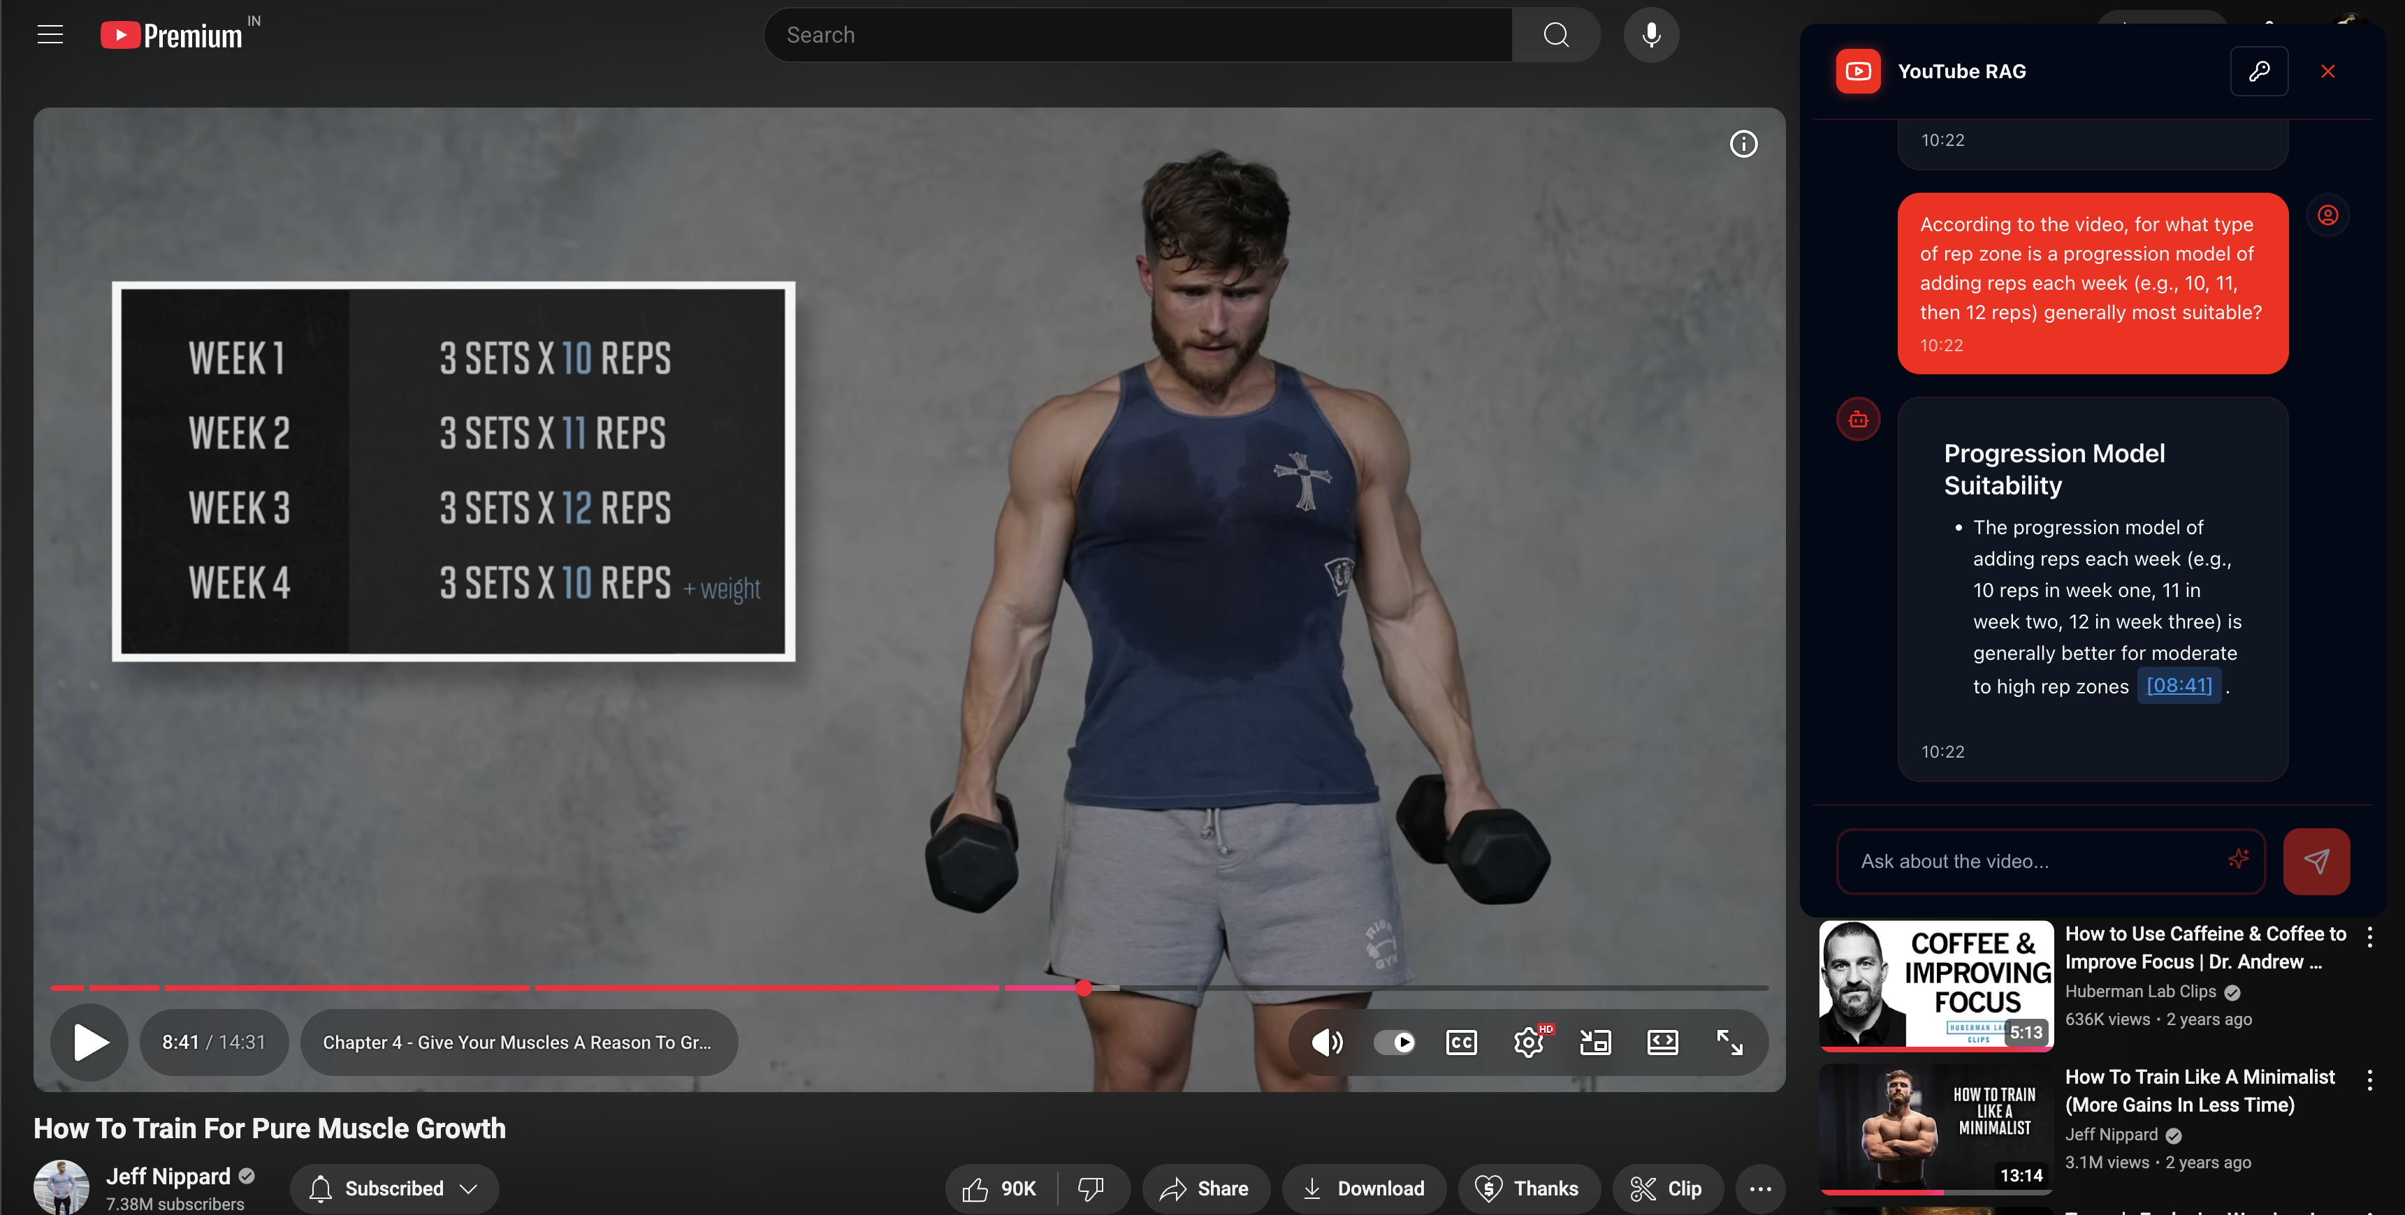Toggle the autoplay switch in the player
This screenshot has height=1215, width=2405.
[x=1395, y=1043]
